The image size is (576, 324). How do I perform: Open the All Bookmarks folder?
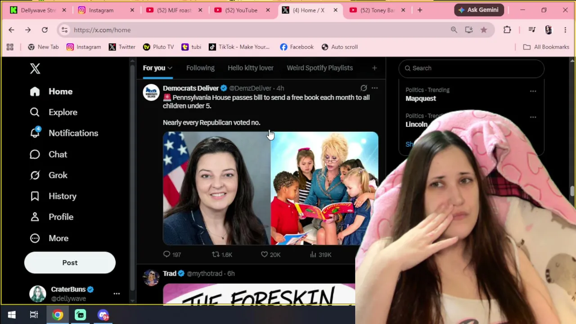click(546, 47)
